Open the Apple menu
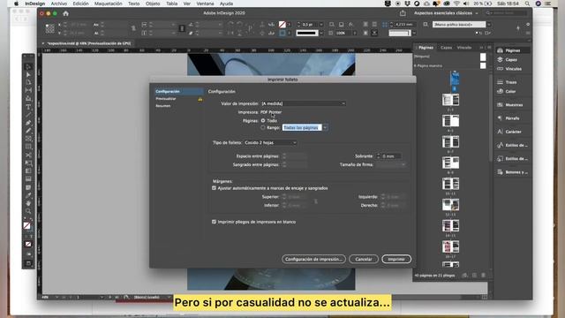 coord(16,4)
